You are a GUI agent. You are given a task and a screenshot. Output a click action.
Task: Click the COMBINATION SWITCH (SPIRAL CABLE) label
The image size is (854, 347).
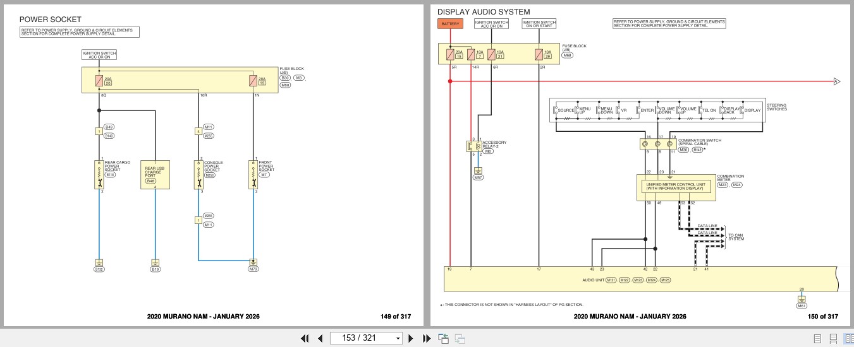699,142
